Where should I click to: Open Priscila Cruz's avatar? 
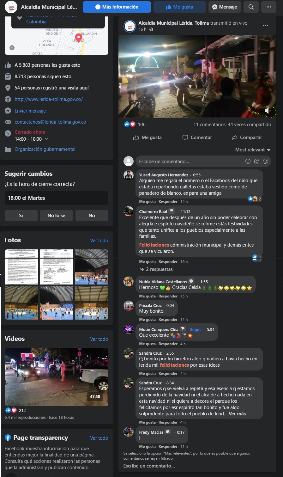[129, 306]
